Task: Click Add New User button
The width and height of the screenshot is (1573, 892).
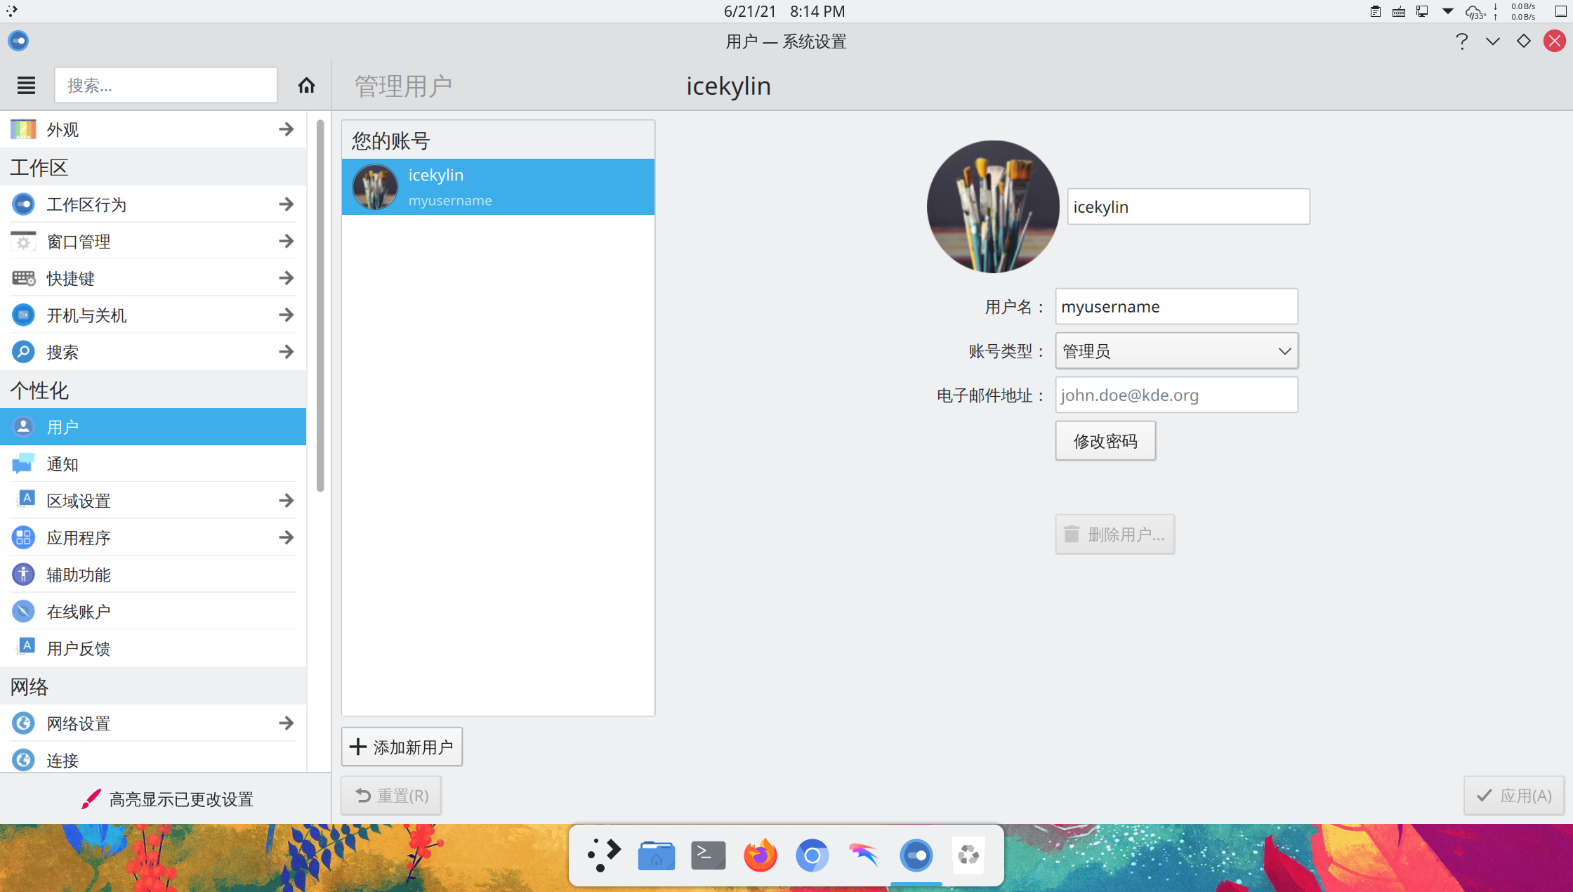Action: tap(402, 747)
